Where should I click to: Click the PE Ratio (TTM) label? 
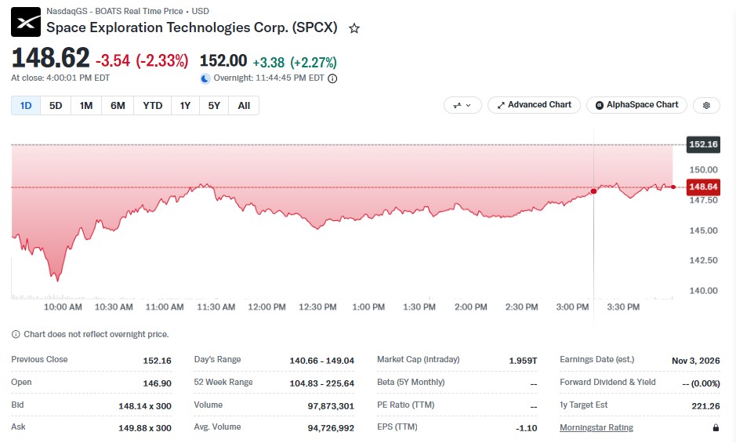pos(405,405)
